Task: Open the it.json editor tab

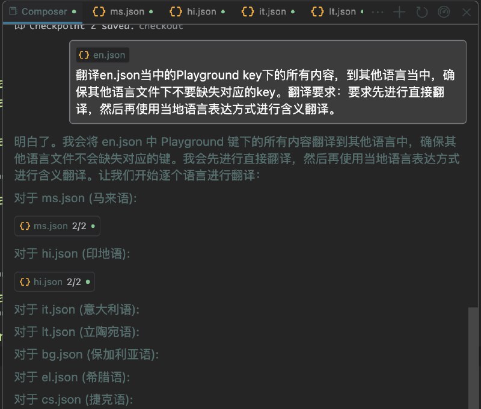Action: pos(268,11)
